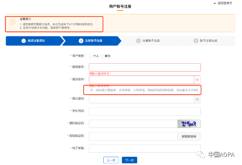
Task: Click the 请输入登录账号！ error message
Action: [x=100, y=74]
